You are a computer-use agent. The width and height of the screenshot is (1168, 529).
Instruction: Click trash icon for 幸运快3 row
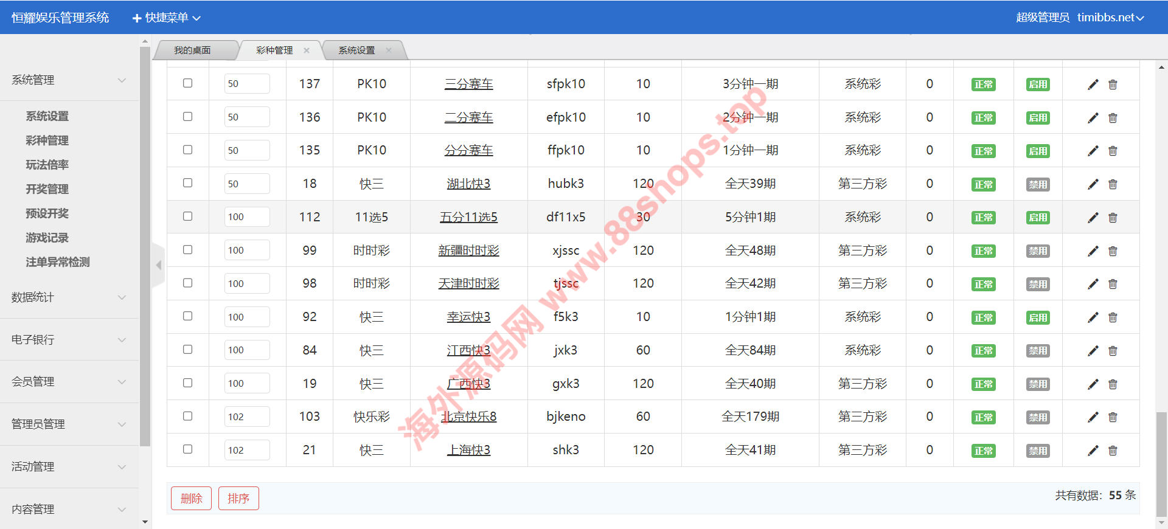click(x=1113, y=317)
